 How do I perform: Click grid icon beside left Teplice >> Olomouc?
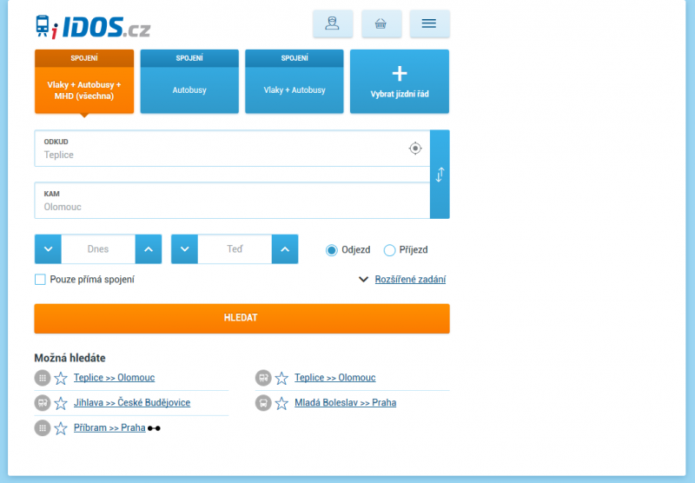pyautogui.click(x=42, y=378)
